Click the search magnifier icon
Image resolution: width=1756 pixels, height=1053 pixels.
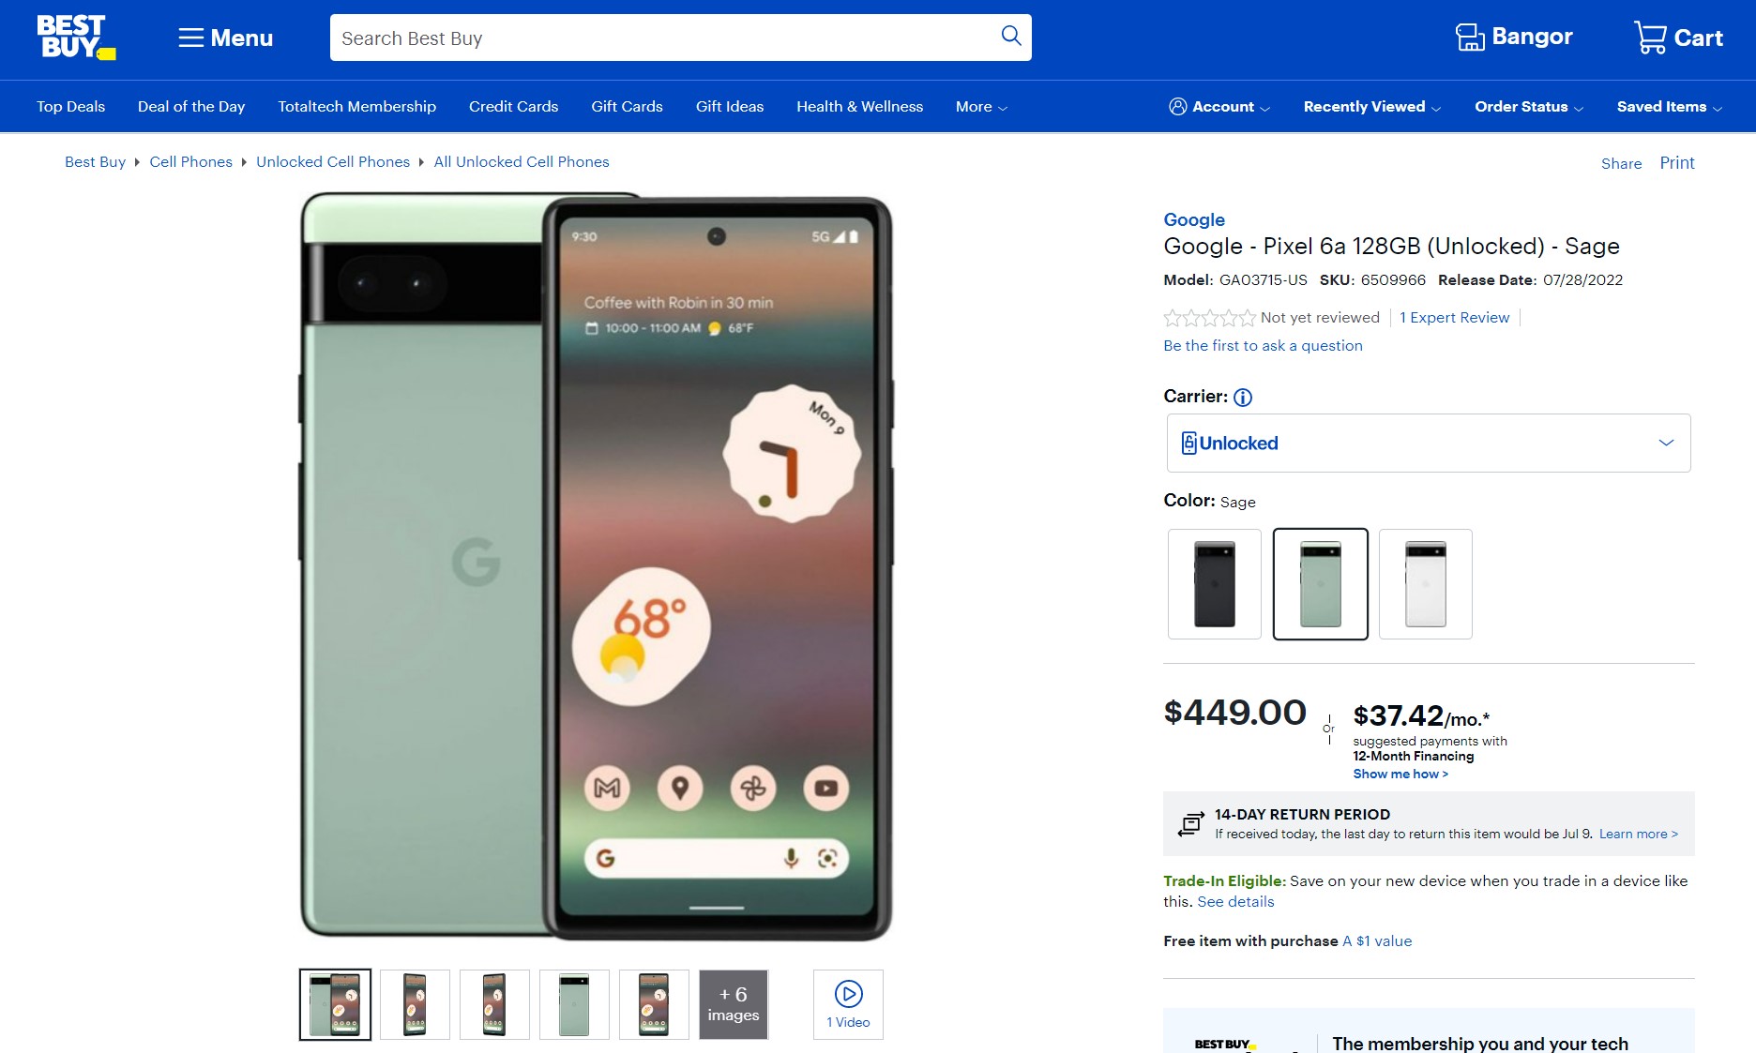[x=1010, y=37]
